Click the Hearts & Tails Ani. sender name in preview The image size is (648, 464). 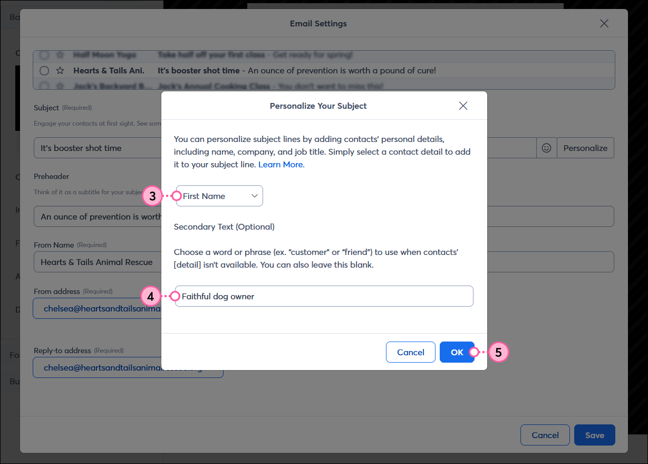[109, 70]
